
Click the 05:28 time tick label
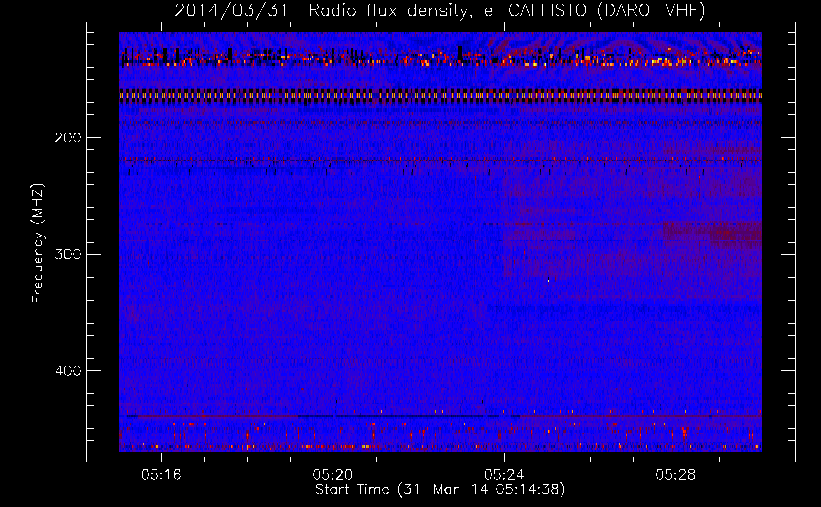tap(675, 475)
